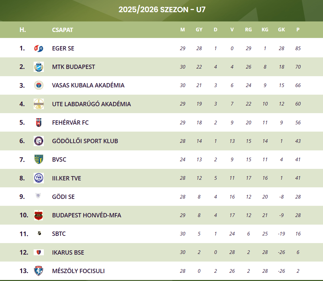This screenshot has height=281, width=323.
Task: Click the Gödöllői Sport Klub logo
Action: point(39,141)
